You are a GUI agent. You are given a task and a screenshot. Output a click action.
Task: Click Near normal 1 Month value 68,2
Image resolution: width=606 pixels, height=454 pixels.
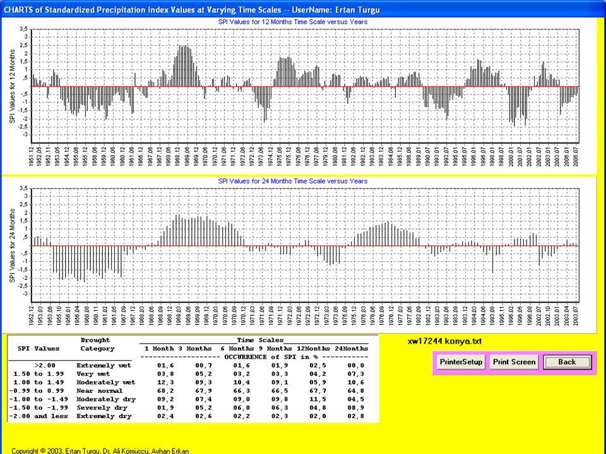(166, 391)
